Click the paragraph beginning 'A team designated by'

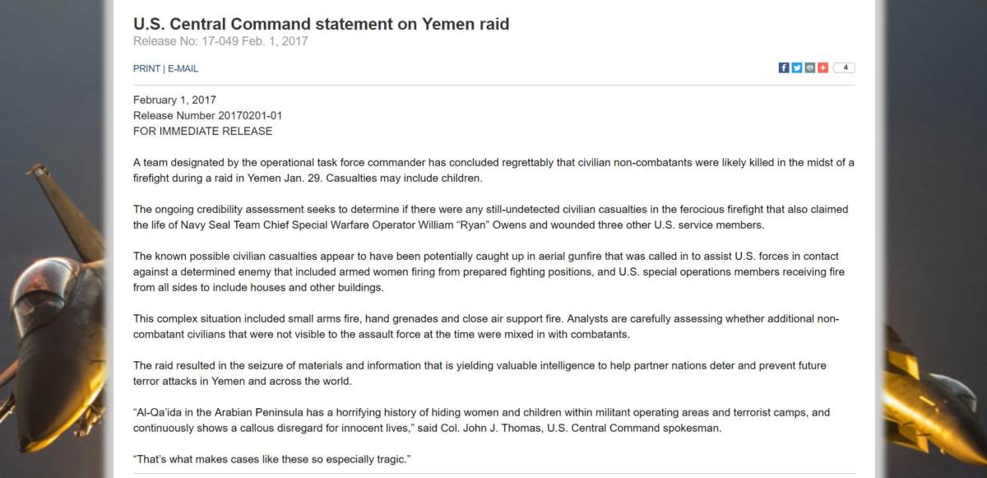[493, 170]
